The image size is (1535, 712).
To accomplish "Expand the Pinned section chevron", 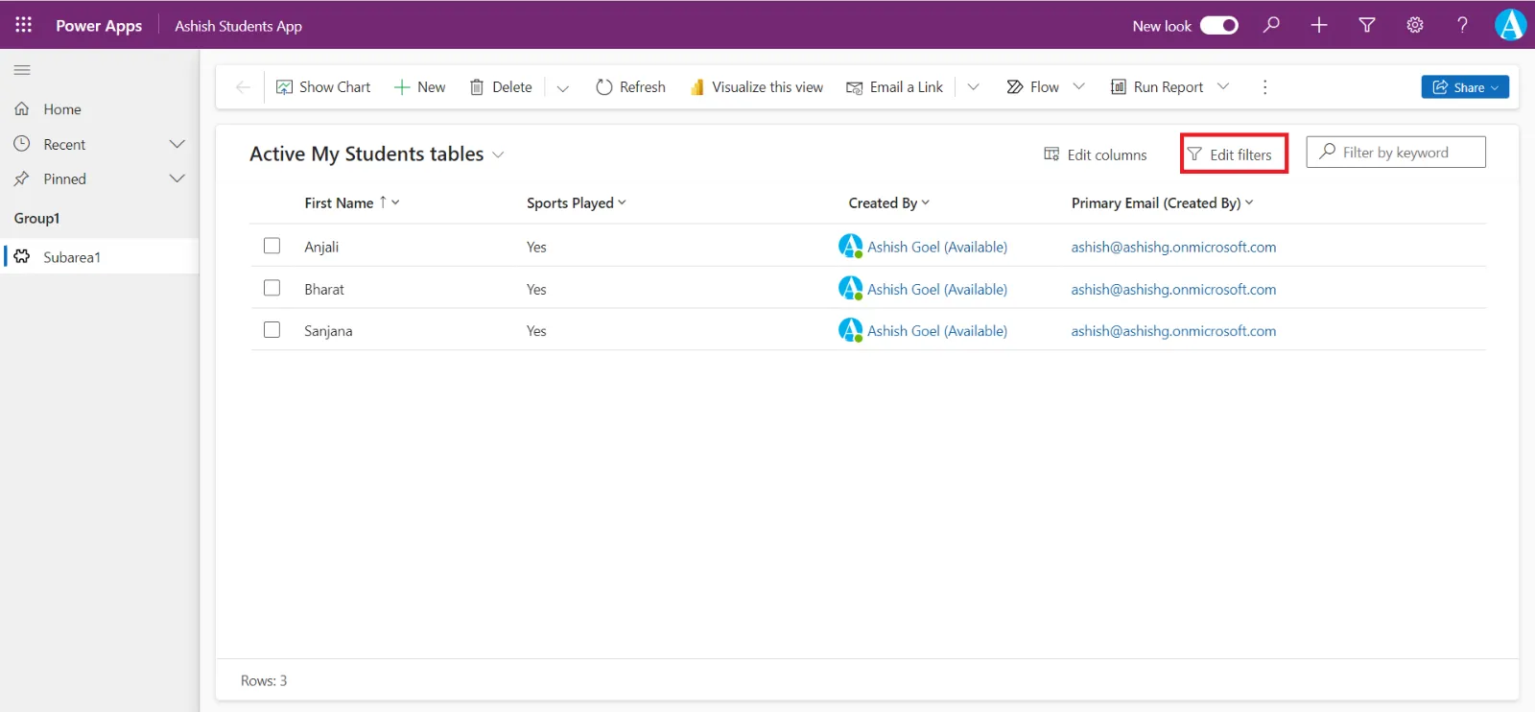I will click(x=177, y=179).
